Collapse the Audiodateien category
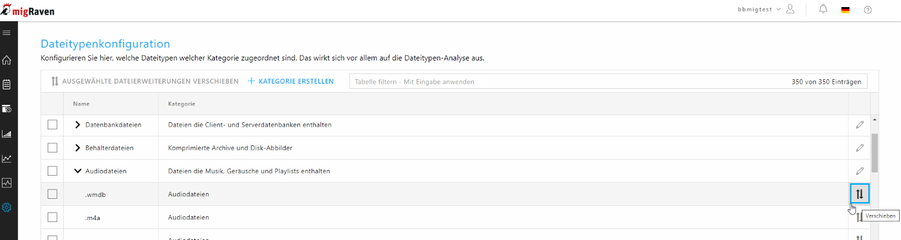Image resolution: width=901 pixels, height=240 pixels. (x=78, y=171)
